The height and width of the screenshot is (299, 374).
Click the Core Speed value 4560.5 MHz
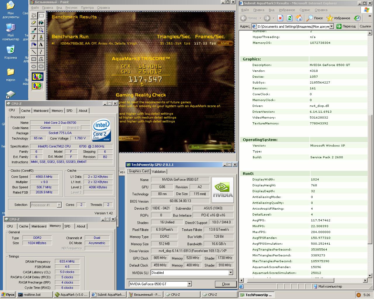(44, 177)
